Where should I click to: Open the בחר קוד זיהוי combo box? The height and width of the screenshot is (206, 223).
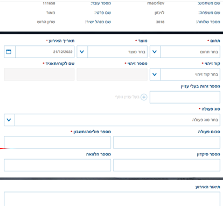[185, 74]
